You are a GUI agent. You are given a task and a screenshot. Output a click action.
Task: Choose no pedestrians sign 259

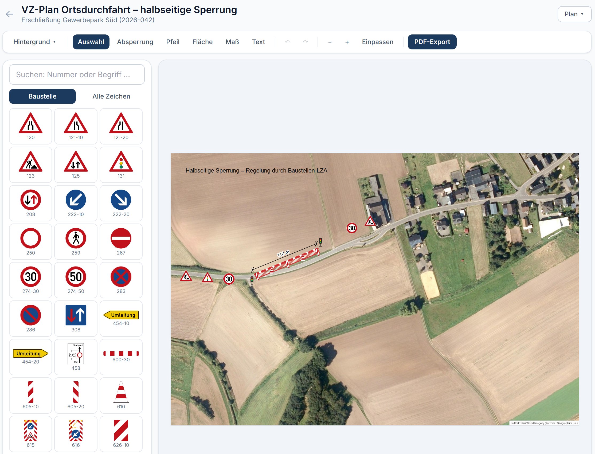76,242
